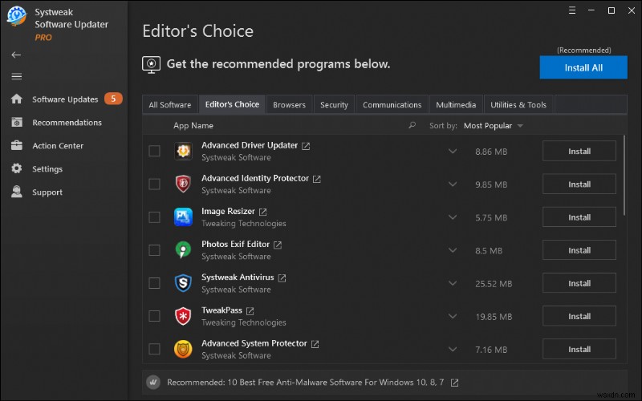Image resolution: width=642 pixels, height=401 pixels.
Task: Check the Photos Exif Editor checkbox
Action: click(154, 250)
